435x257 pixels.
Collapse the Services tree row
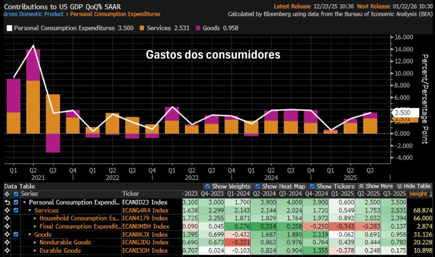coord(30,210)
